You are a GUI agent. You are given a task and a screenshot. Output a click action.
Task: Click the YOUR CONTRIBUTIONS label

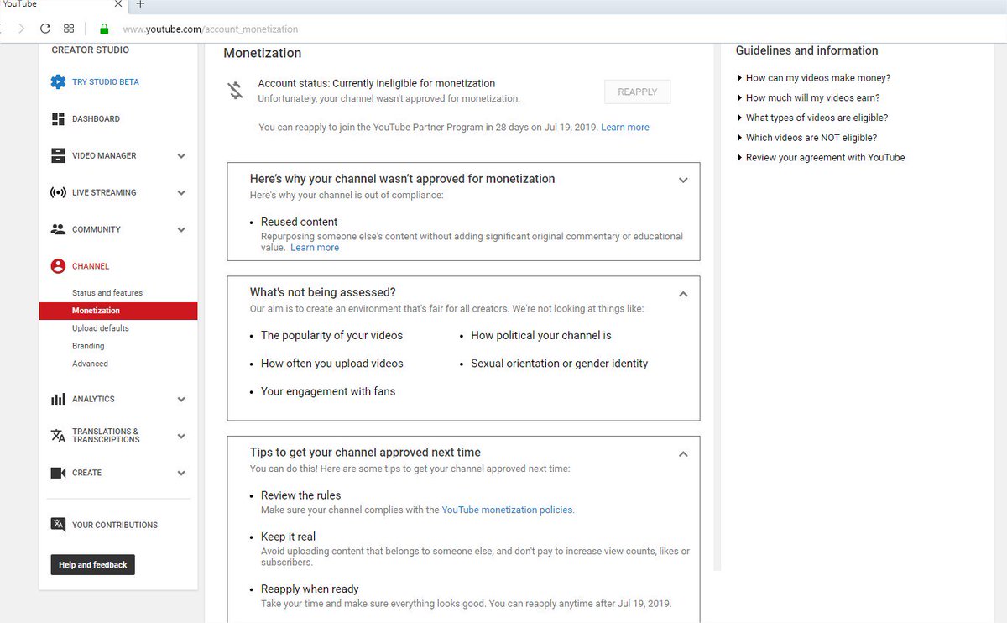click(x=115, y=526)
